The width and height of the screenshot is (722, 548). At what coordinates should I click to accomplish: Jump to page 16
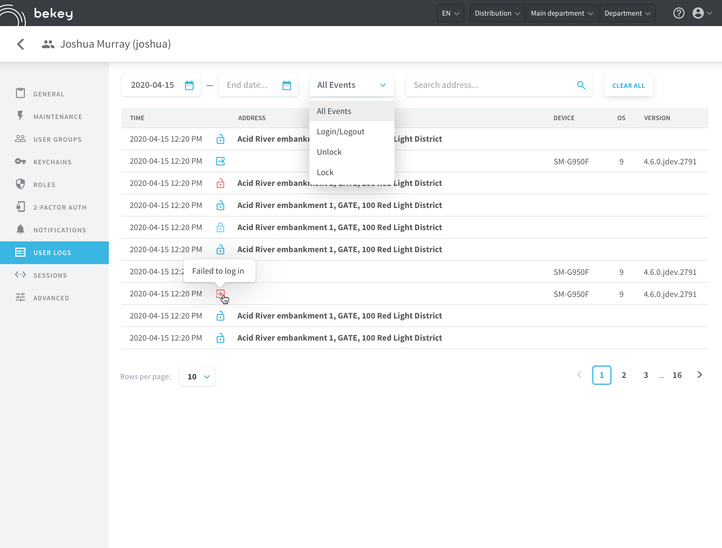tap(677, 375)
